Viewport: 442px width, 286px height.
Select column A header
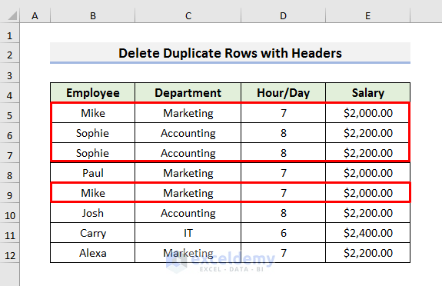pos(35,15)
